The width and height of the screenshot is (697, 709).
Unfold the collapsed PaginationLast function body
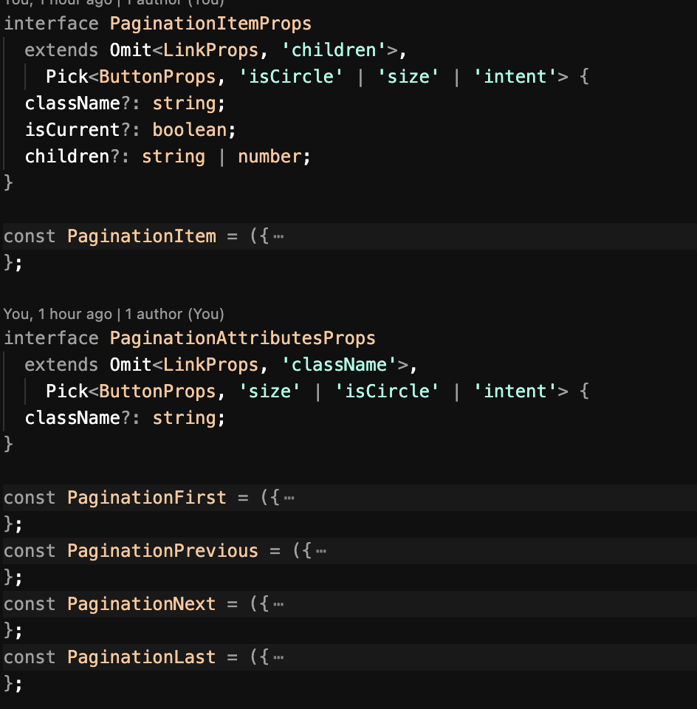point(278,657)
